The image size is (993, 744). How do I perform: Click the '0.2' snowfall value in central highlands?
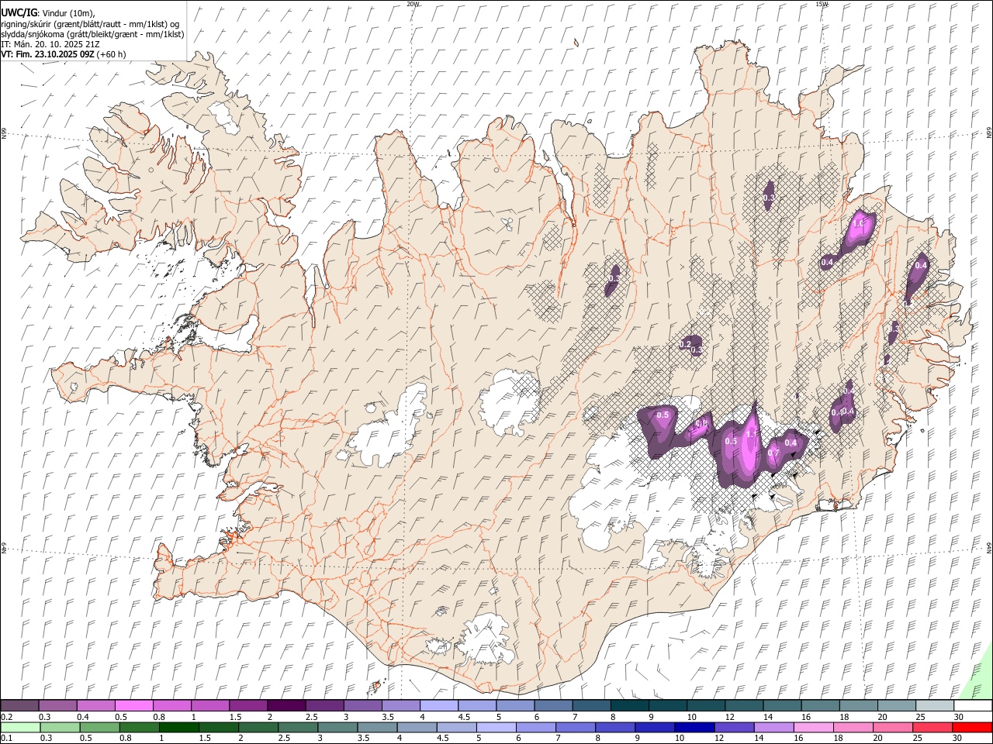pyautogui.click(x=685, y=343)
